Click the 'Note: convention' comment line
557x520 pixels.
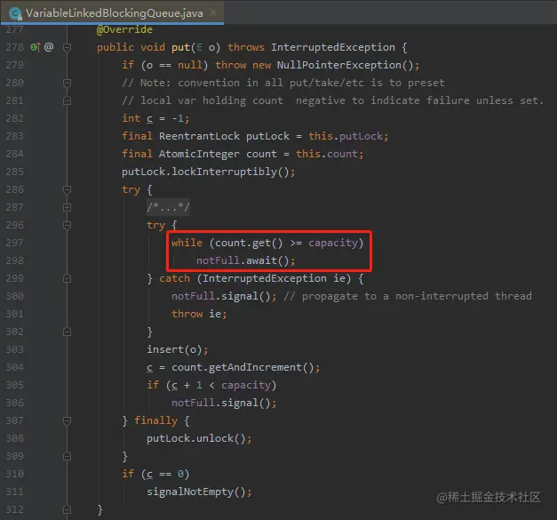[x=282, y=83]
